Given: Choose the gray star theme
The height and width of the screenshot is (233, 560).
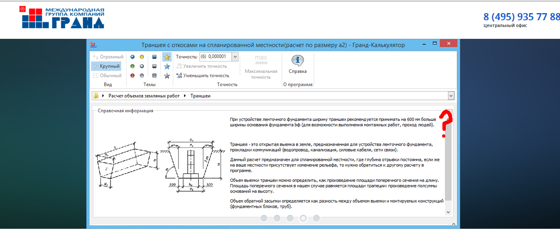Looking at the screenshot, I should click(167, 76).
